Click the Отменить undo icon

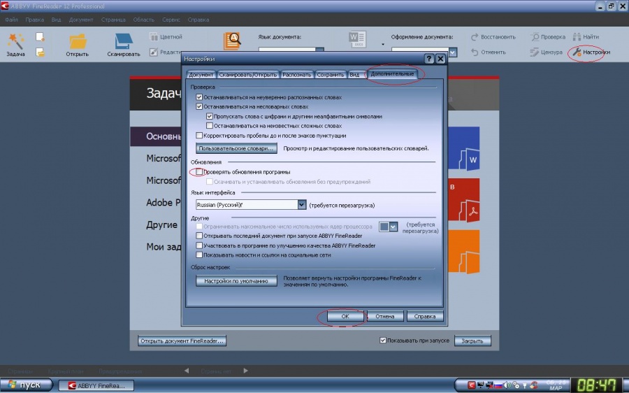475,52
